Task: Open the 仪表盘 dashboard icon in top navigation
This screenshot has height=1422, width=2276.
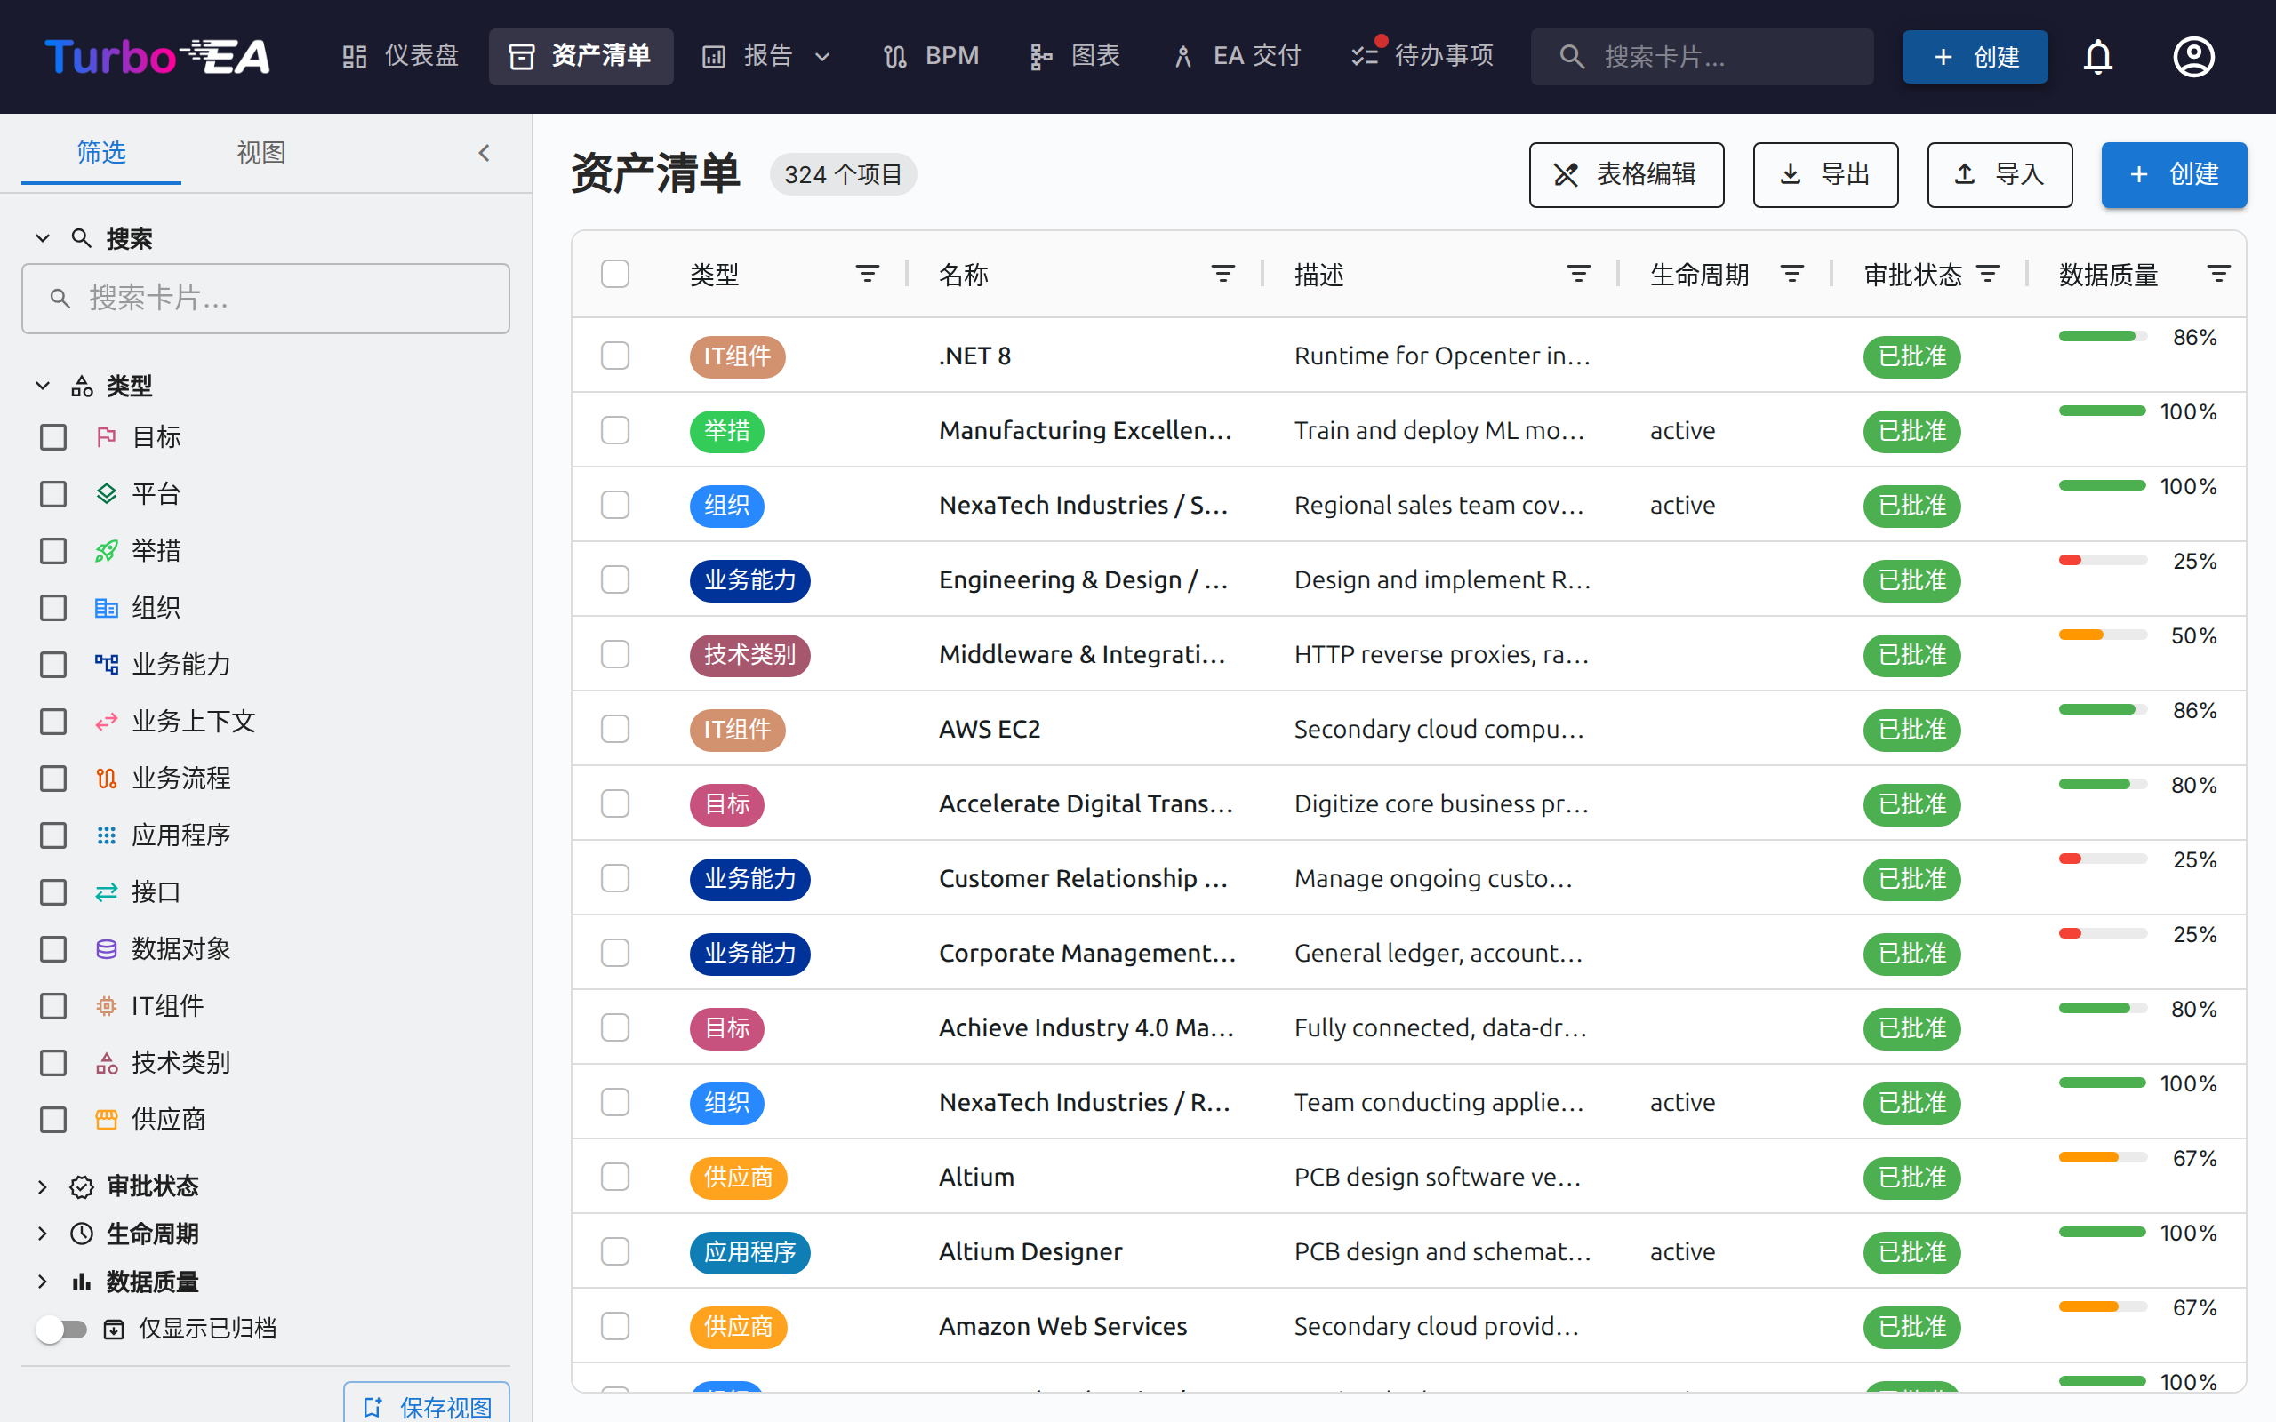Action: pyautogui.click(x=355, y=55)
